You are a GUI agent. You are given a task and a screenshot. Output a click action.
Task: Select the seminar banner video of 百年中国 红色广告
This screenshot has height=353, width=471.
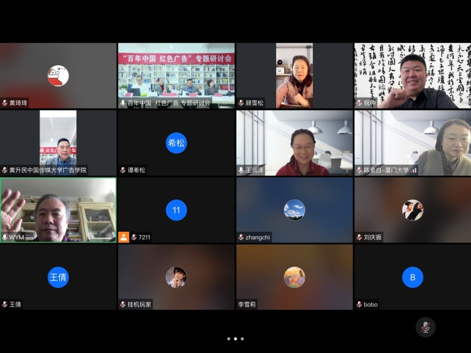(176, 74)
